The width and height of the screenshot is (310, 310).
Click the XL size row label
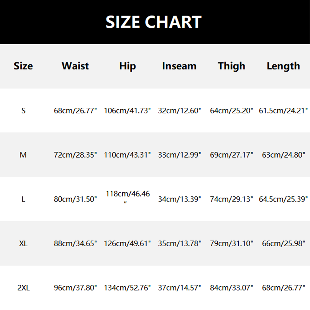[x=23, y=244]
